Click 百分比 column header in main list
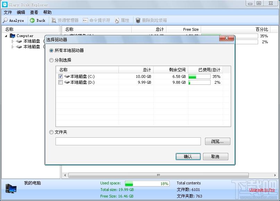This screenshot has height=201, width=280. tap(236, 29)
